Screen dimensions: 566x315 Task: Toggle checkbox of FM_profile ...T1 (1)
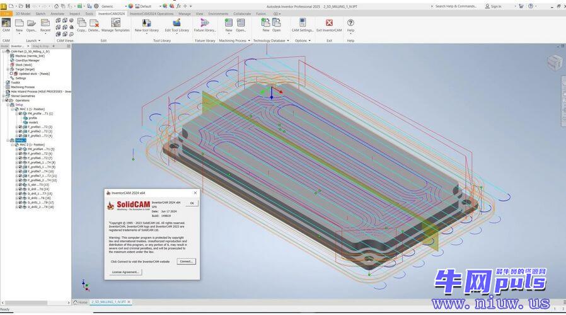tap(20, 113)
